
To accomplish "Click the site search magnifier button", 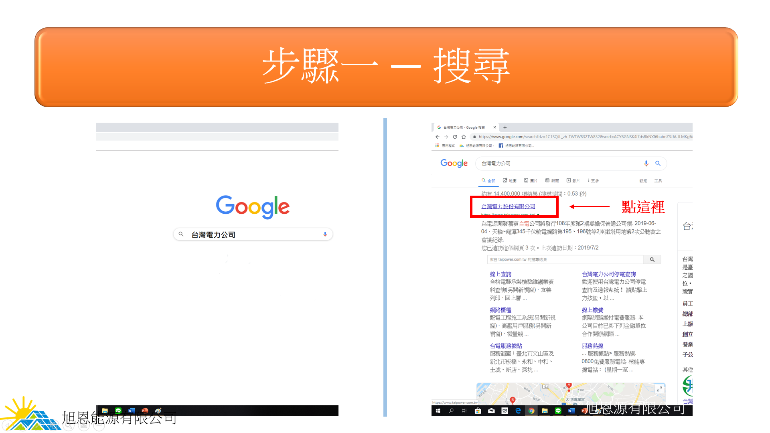I will point(652,259).
